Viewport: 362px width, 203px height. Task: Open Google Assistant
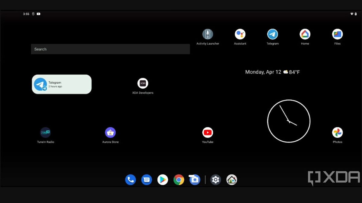[x=240, y=34]
